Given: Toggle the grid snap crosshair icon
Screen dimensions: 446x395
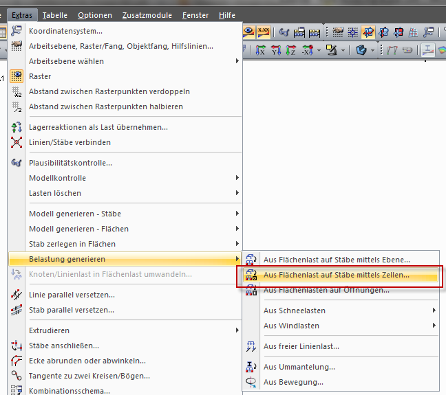Looking at the screenshot, I should point(352,32).
